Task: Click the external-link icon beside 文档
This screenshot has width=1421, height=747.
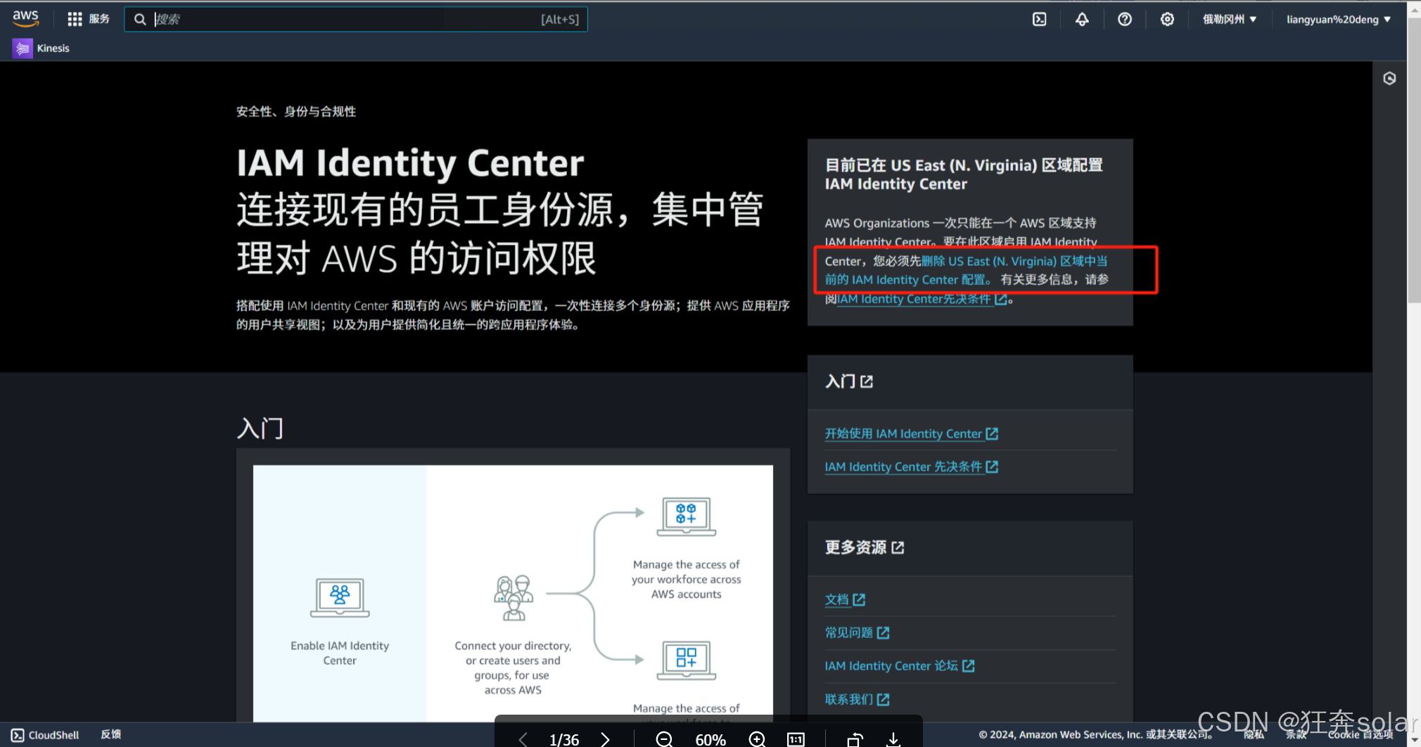Action: point(859,599)
